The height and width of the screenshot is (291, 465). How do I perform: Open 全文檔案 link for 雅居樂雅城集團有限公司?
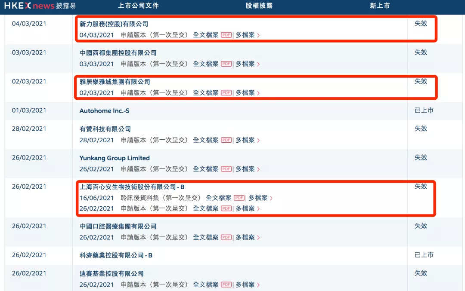[x=206, y=93]
